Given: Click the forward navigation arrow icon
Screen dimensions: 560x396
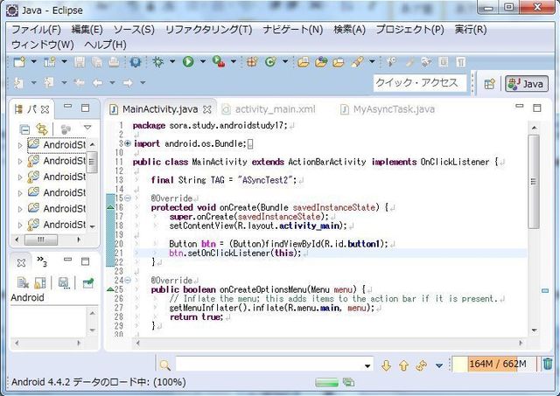Looking at the screenshot, I should 128,83.
